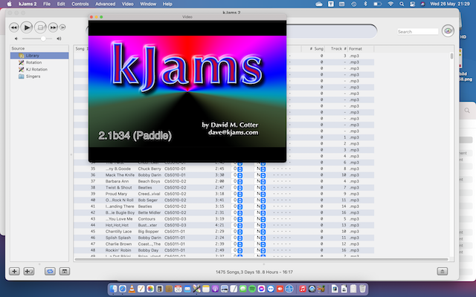Select Rotation in the Source list
The image size is (476, 297).
(x=33, y=62)
